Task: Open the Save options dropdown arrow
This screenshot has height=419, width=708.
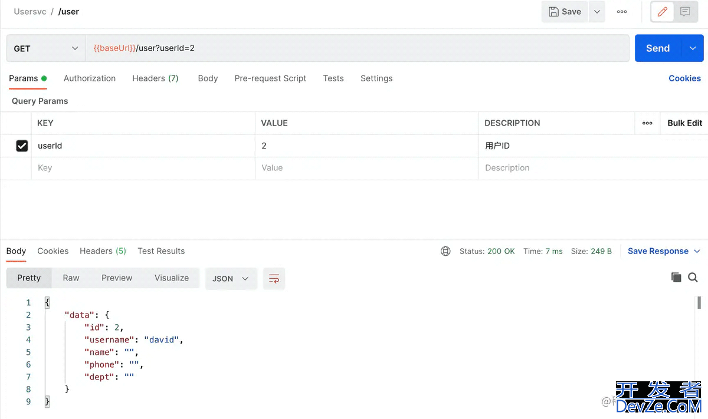Action: point(597,12)
